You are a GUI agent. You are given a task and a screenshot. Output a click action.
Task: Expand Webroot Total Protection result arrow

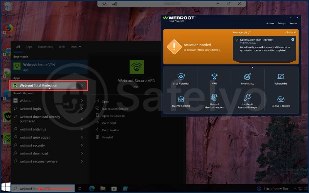click(x=81, y=85)
